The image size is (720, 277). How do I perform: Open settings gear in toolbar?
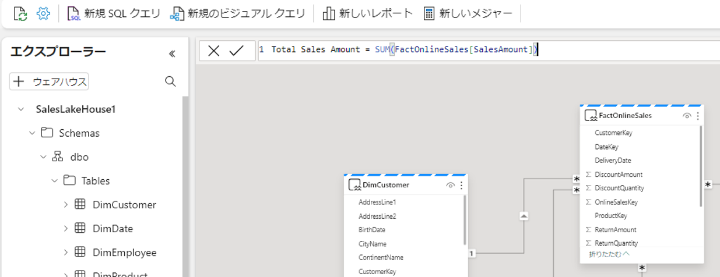point(43,13)
